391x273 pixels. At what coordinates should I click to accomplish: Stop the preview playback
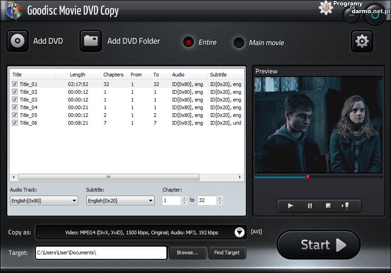(x=328, y=206)
